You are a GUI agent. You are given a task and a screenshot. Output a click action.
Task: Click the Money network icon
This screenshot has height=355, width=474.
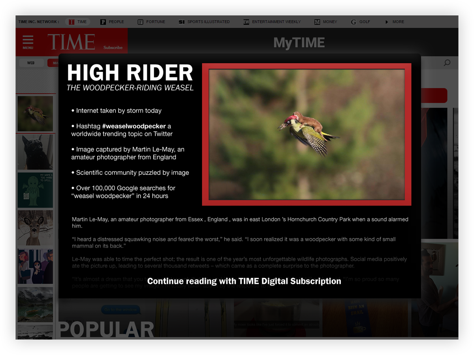click(x=317, y=22)
